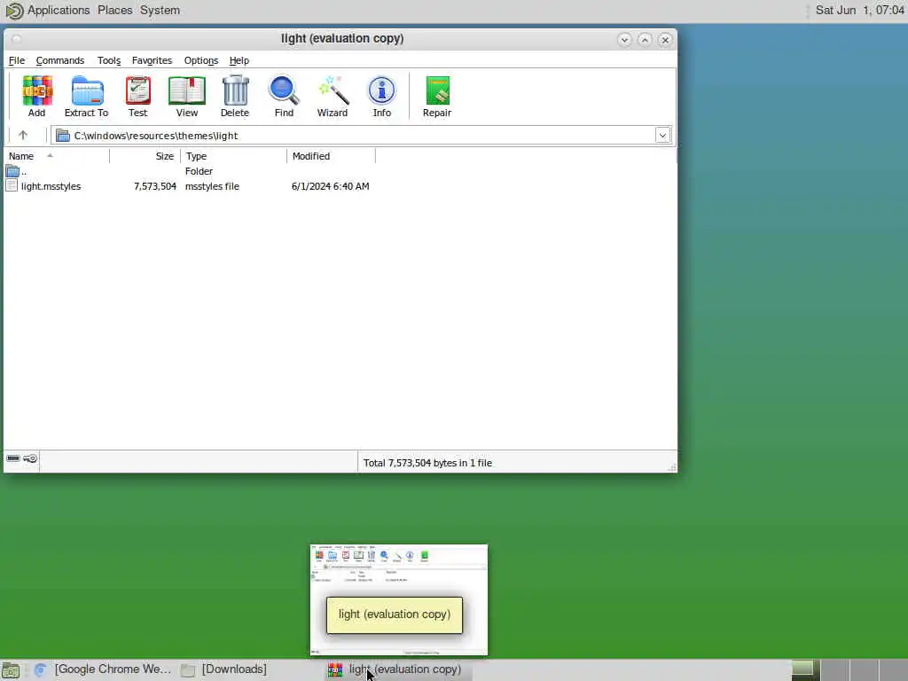Click folder icon in address bar
Image resolution: width=908 pixels, height=681 pixels.
tap(63, 136)
